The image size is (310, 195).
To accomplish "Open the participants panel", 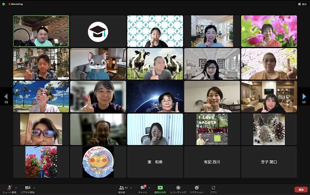I will click(121, 188).
